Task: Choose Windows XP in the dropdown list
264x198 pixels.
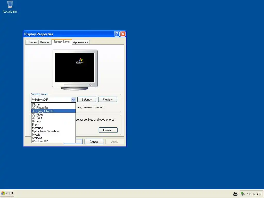Action: [x=53, y=141]
